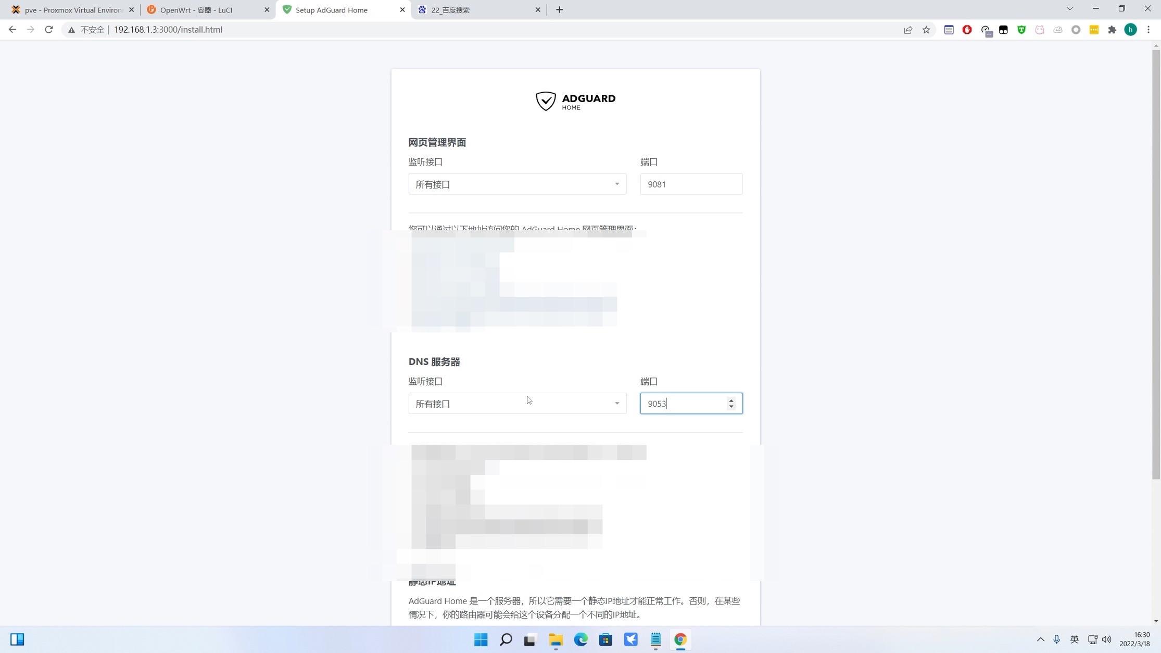This screenshot has width=1161, height=653.
Task: Open the Chrome Extensions puzzle icon
Action: coord(1111,30)
